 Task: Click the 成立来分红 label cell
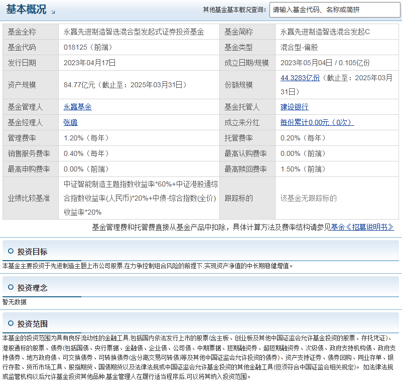[247, 122]
